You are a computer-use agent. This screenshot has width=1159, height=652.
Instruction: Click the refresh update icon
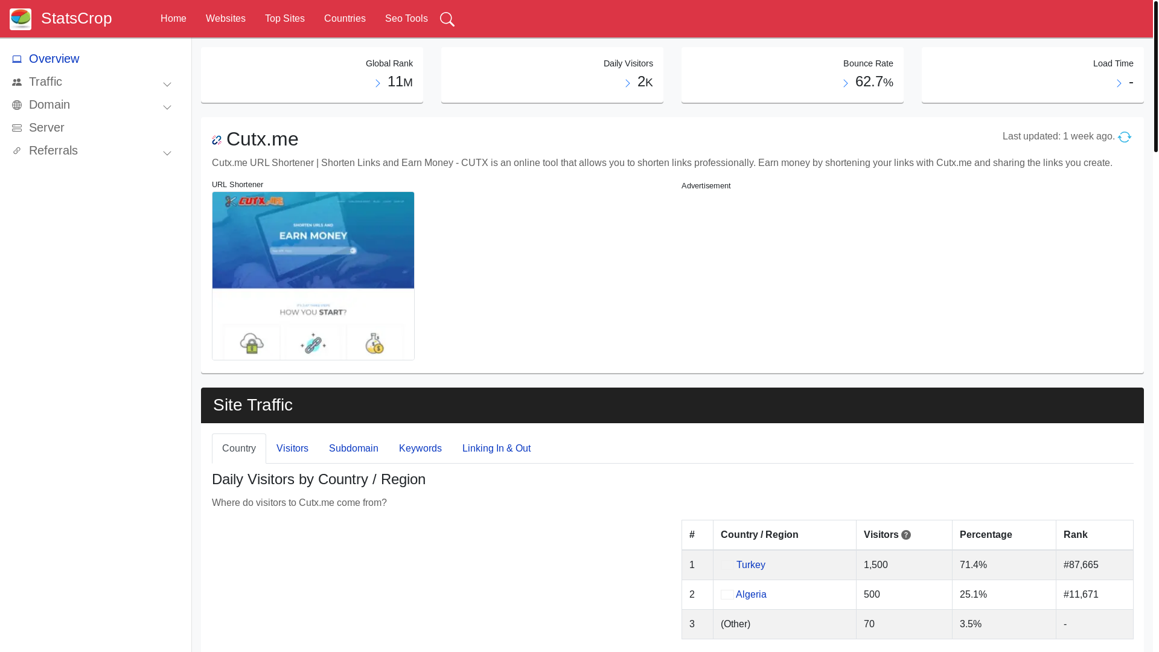(x=1125, y=137)
